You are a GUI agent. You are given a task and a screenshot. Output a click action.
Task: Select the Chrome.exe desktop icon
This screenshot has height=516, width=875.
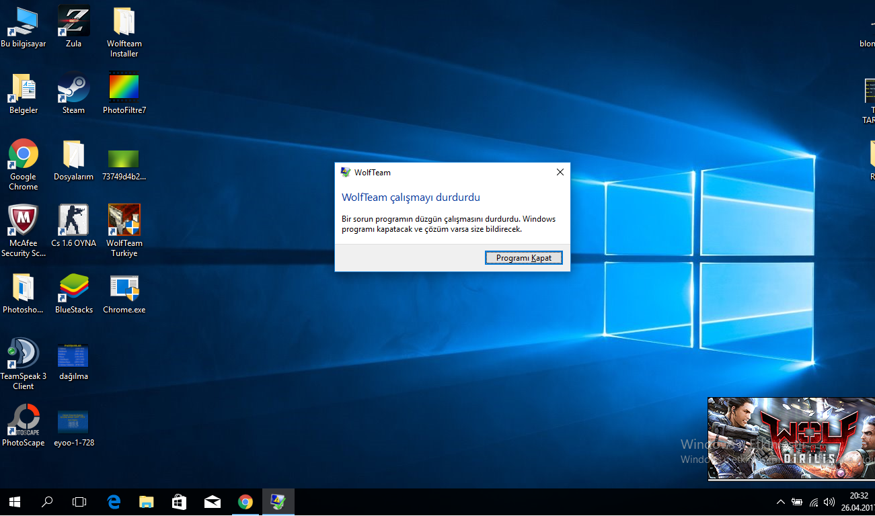(124, 294)
